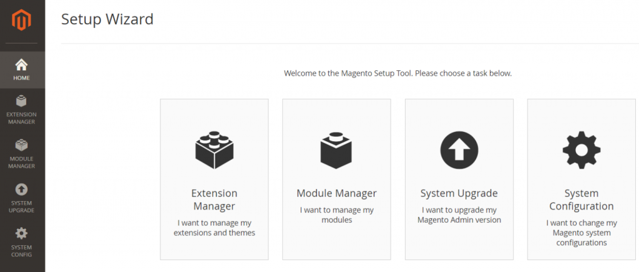639x272 pixels.
Task: Click the small brick icon for Extension Manager in sidebar
Action: [21, 101]
